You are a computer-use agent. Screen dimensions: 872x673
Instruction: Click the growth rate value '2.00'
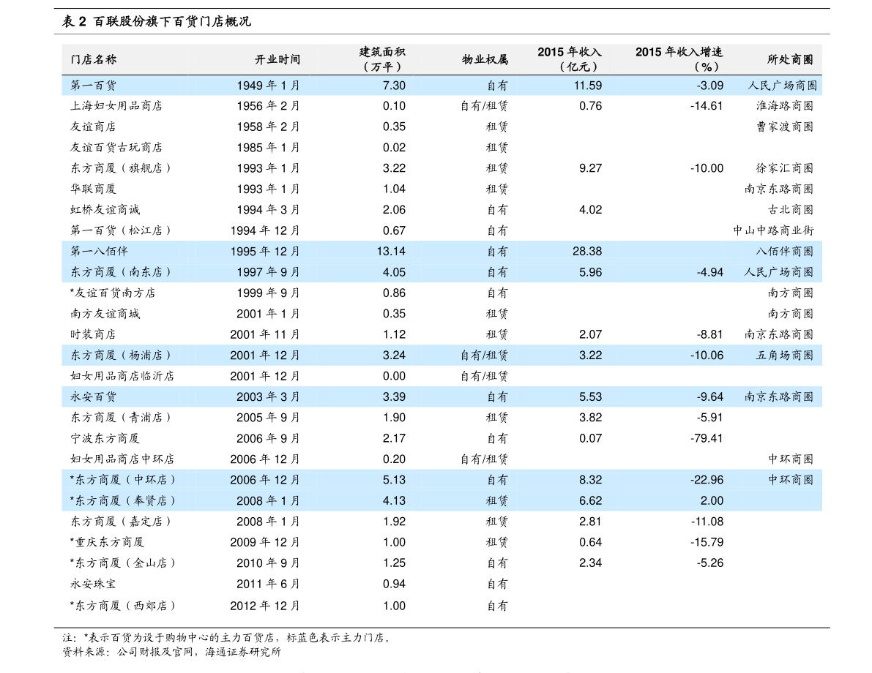pos(712,500)
